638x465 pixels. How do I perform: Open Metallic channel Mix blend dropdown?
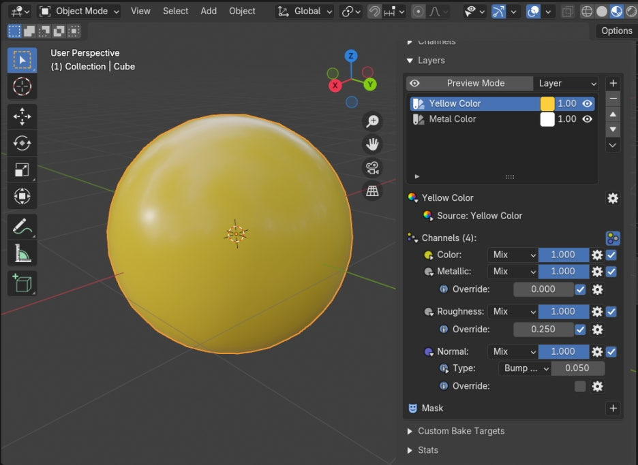[x=513, y=272]
